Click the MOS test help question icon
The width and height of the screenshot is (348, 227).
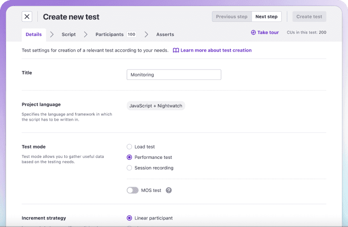tap(169, 190)
